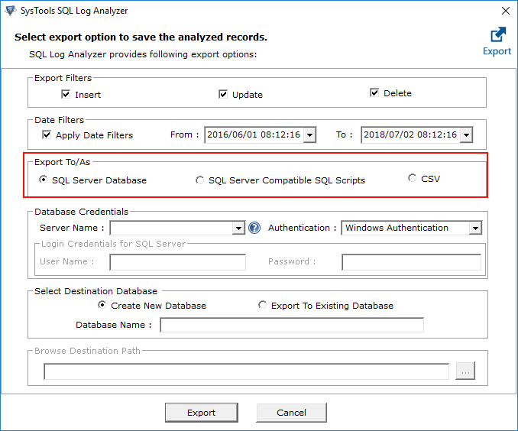Open the From date dropdown arrow
Screen dimensions: 518x431
point(309,134)
